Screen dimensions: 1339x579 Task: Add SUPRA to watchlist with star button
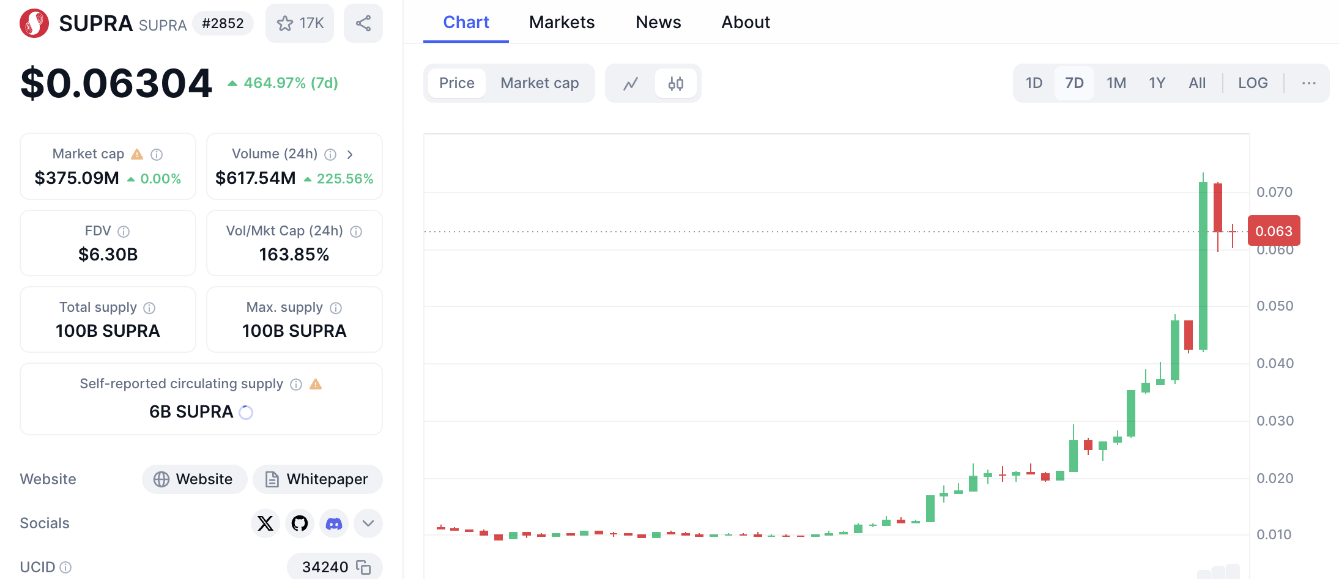pyautogui.click(x=300, y=23)
